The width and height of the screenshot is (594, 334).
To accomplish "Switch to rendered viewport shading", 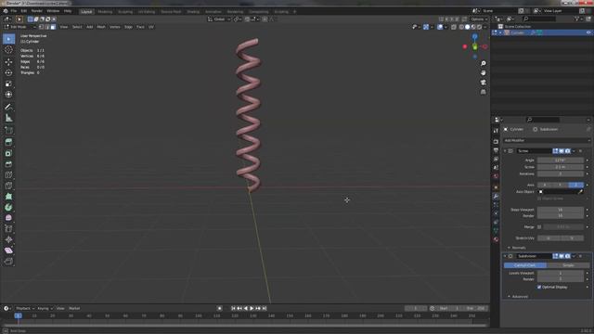I will [479, 27].
